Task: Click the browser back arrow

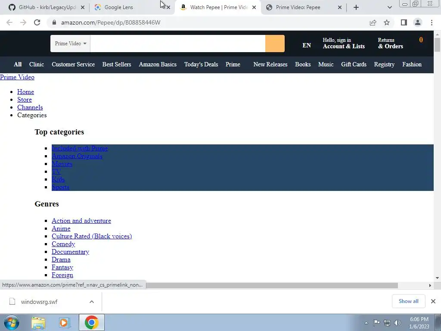Action: pos(9,22)
